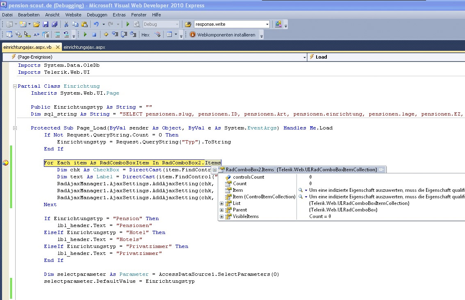This screenshot has width=465, height=300.
Task: Continue debugging with green play icon
Action: pos(85,35)
